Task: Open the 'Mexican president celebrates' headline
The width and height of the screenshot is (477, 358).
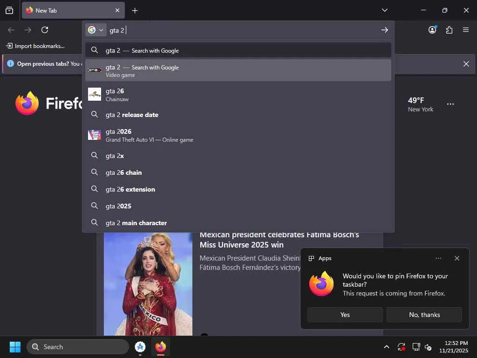Action: (x=279, y=240)
